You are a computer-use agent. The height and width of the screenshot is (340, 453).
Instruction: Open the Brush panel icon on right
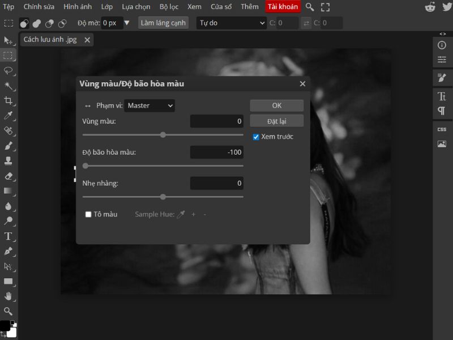tap(442, 78)
